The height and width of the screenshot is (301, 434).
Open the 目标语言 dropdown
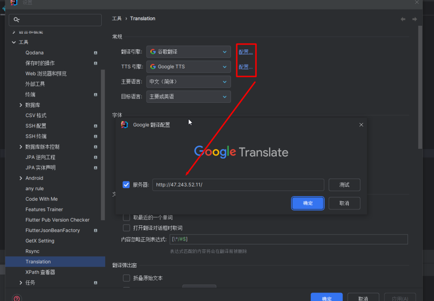click(x=188, y=96)
